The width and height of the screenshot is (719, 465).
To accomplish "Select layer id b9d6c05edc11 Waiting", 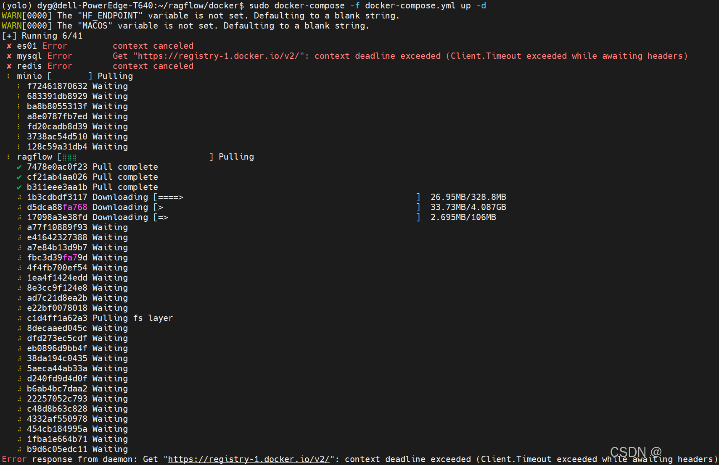I will point(77,449).
